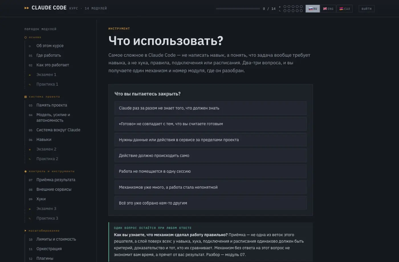Switch language to ENG

tap(328, 9)
